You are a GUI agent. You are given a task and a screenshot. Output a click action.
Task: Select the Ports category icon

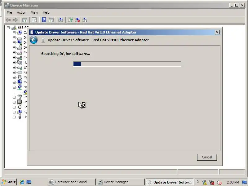(20, 97)
